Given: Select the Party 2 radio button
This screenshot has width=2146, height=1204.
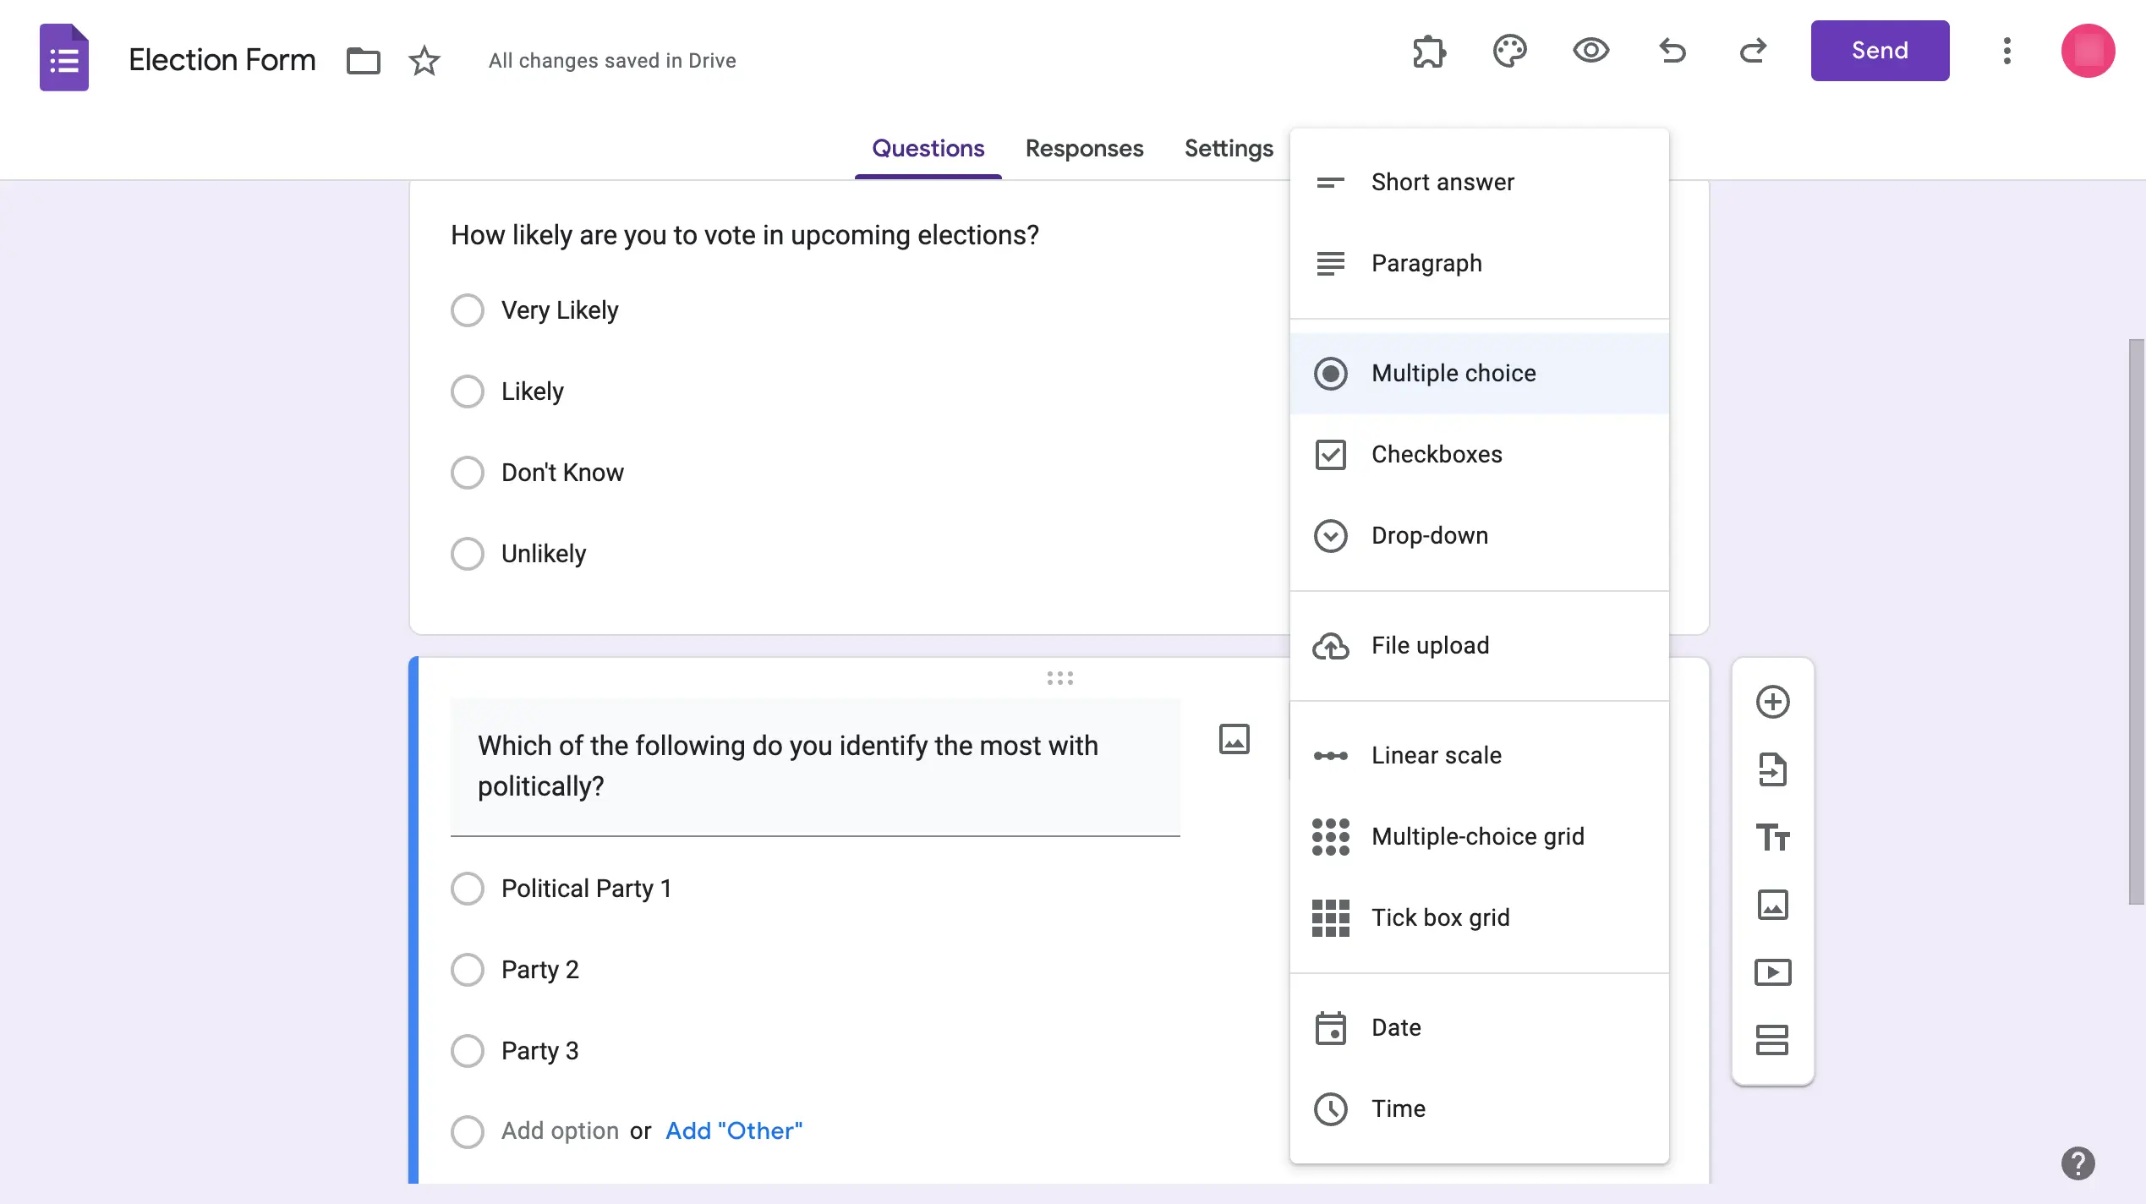Looking at the screenshot, I should point(468,970).
